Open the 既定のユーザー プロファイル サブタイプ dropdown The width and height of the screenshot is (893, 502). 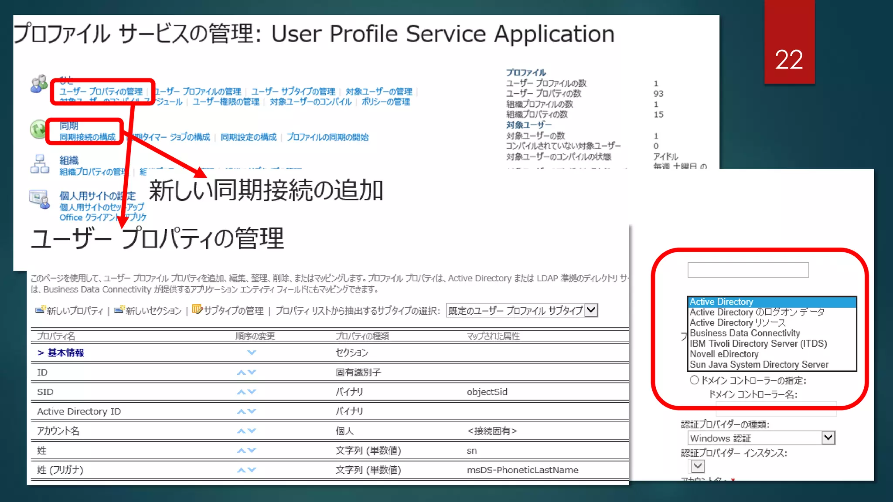click(591, 310)
